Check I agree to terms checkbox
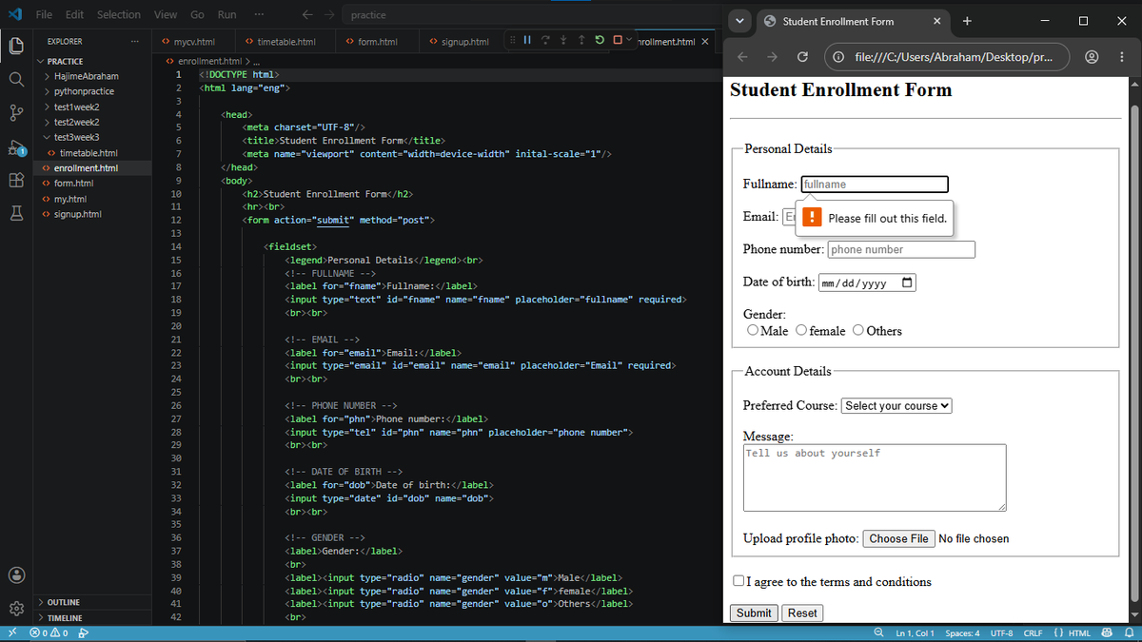 tap(738, 581)
